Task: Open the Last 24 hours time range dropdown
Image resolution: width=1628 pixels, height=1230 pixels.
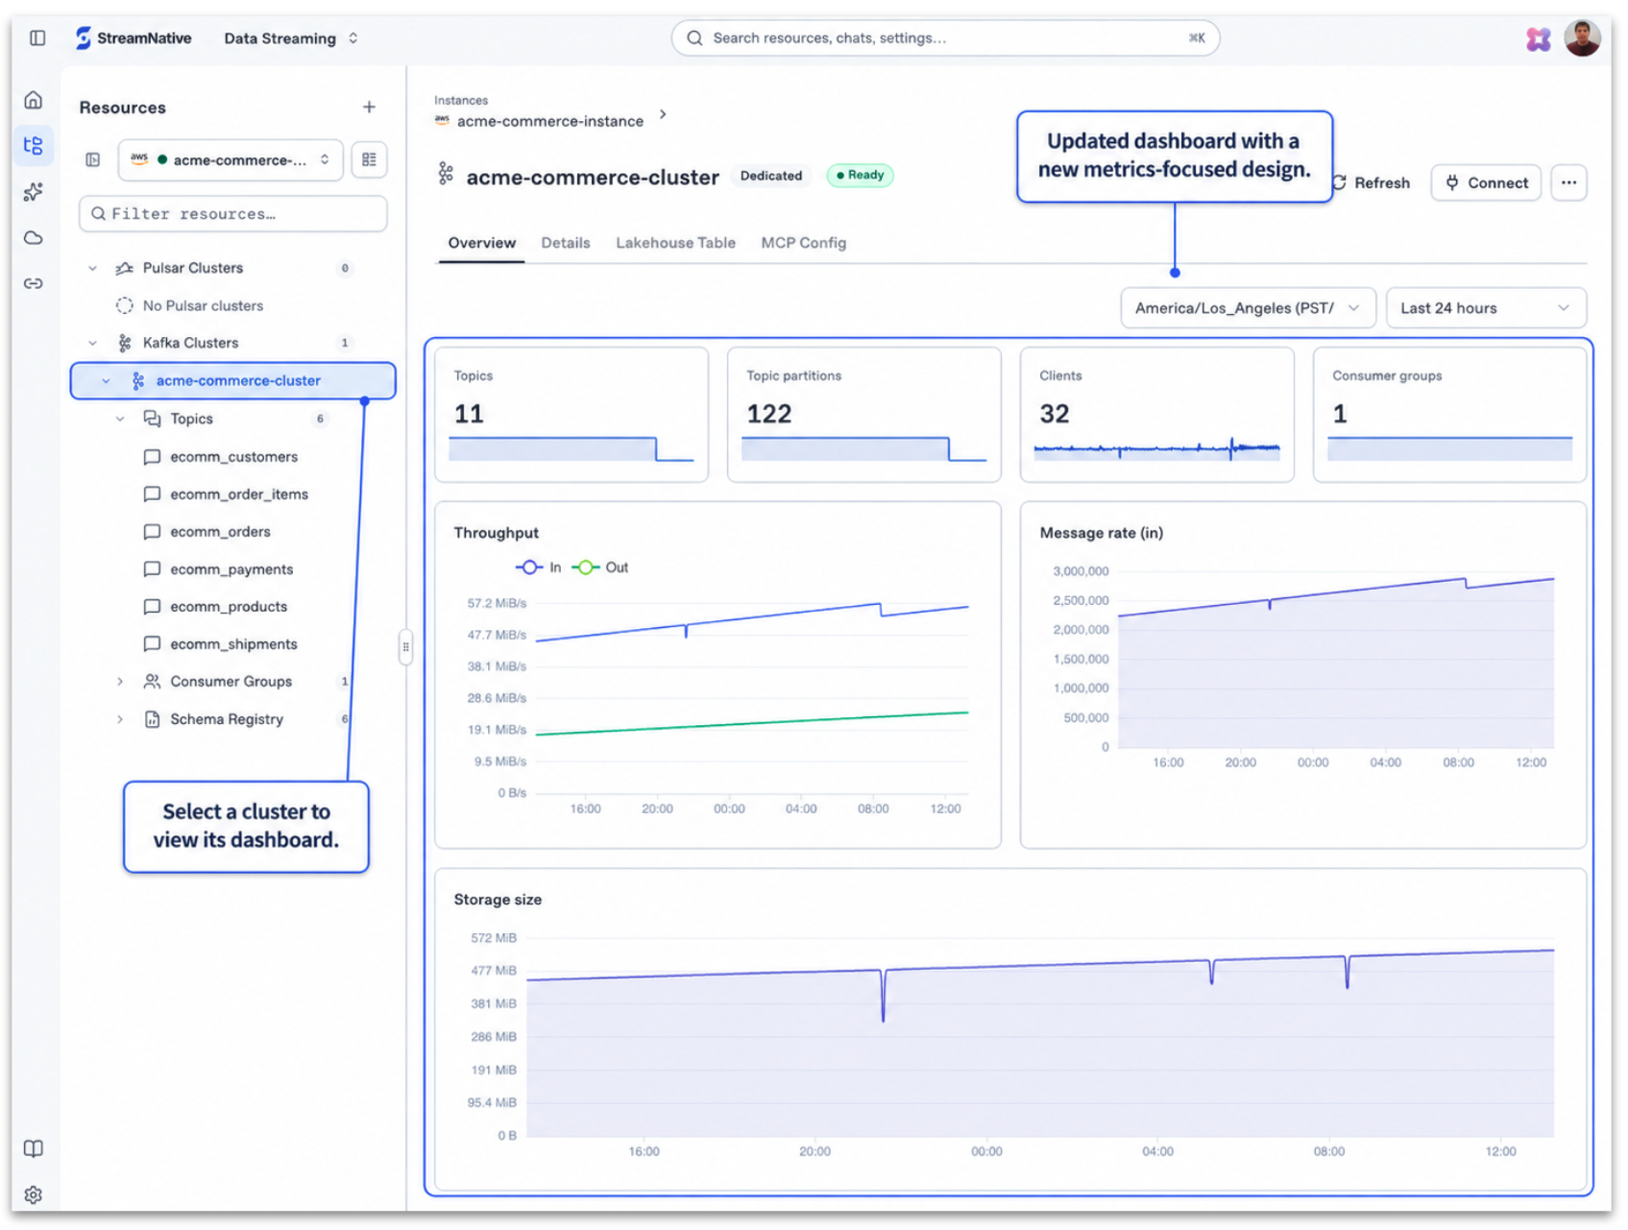Action: coord(1485,308)
